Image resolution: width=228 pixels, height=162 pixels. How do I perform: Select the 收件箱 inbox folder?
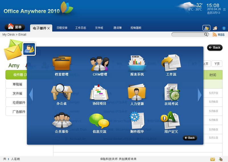point(16,75)
